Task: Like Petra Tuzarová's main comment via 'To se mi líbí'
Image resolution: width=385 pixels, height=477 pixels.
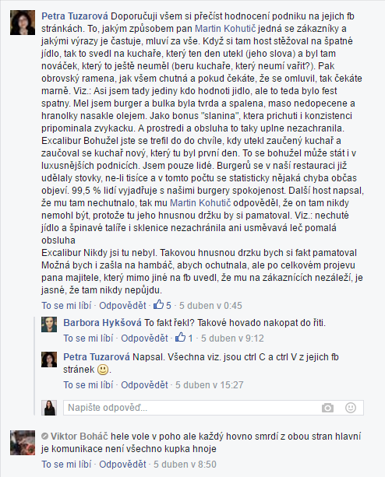Action: pos(66,306)
